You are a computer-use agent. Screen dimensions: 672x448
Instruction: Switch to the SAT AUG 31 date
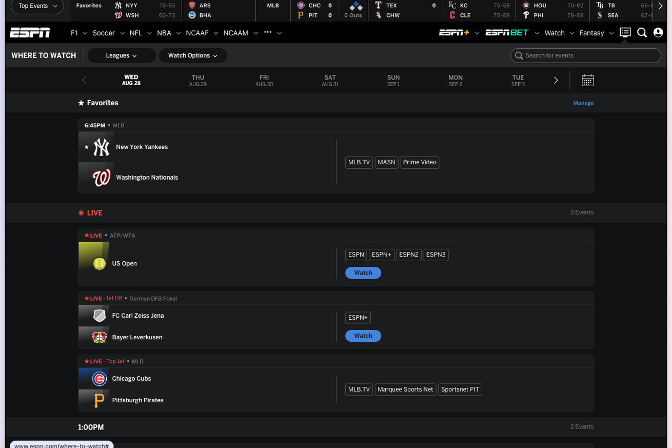tap(330, 81)
